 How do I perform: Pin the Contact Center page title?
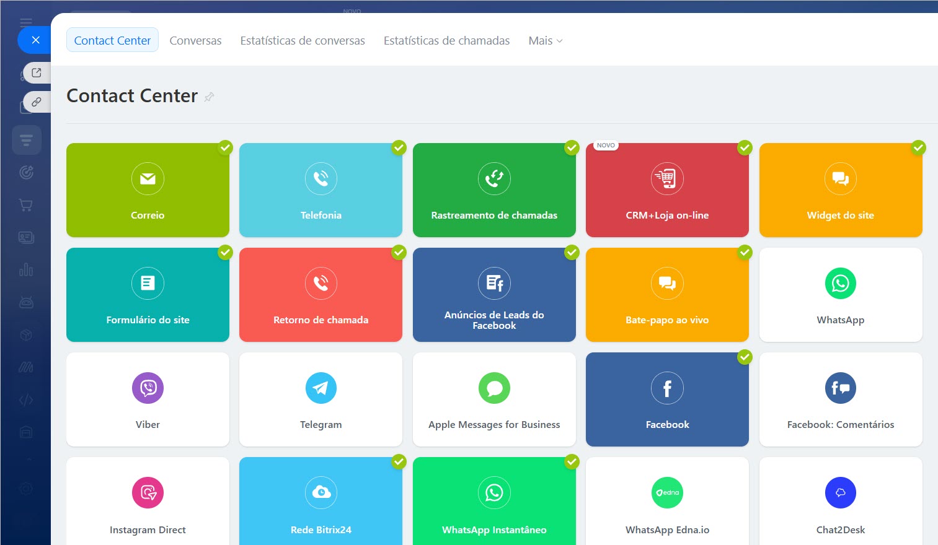pos(210,97)
